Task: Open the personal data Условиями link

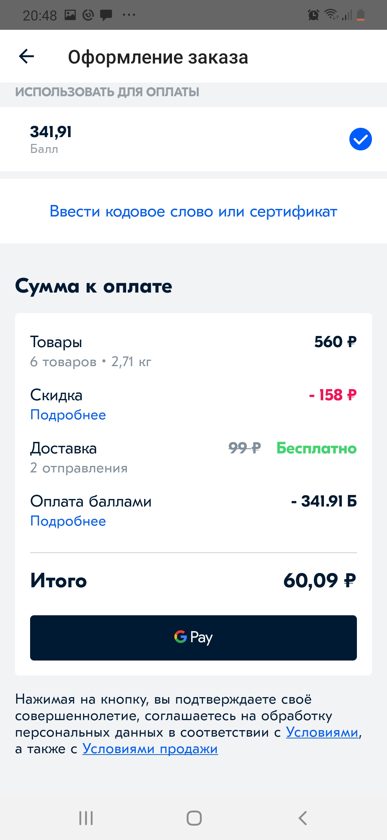Action: [x=322, y=732]
